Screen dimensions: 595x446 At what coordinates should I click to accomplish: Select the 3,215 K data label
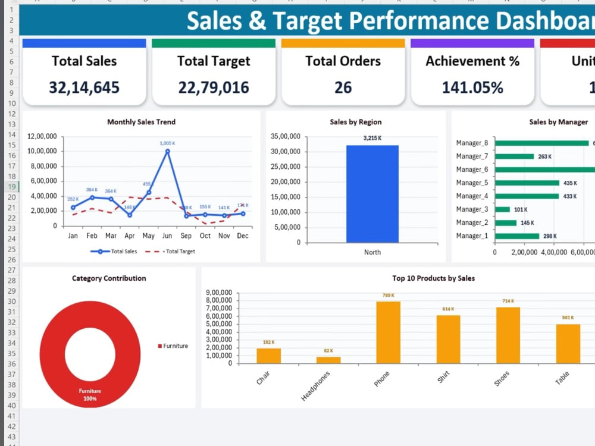pyautogui.click(x=372, y=138)
